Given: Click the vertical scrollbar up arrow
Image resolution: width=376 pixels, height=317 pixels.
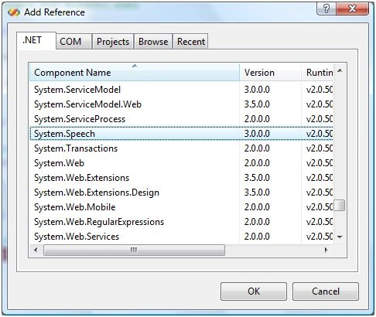Looking at the screenshot, I should (340, 70).
